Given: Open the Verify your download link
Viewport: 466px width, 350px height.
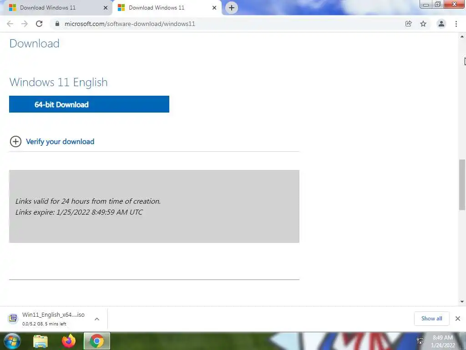Looking at the screenshot, I should tap(60, 142).
